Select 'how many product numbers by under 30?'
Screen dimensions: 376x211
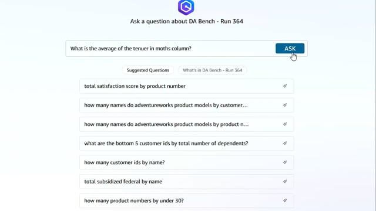tap(187, 200)
